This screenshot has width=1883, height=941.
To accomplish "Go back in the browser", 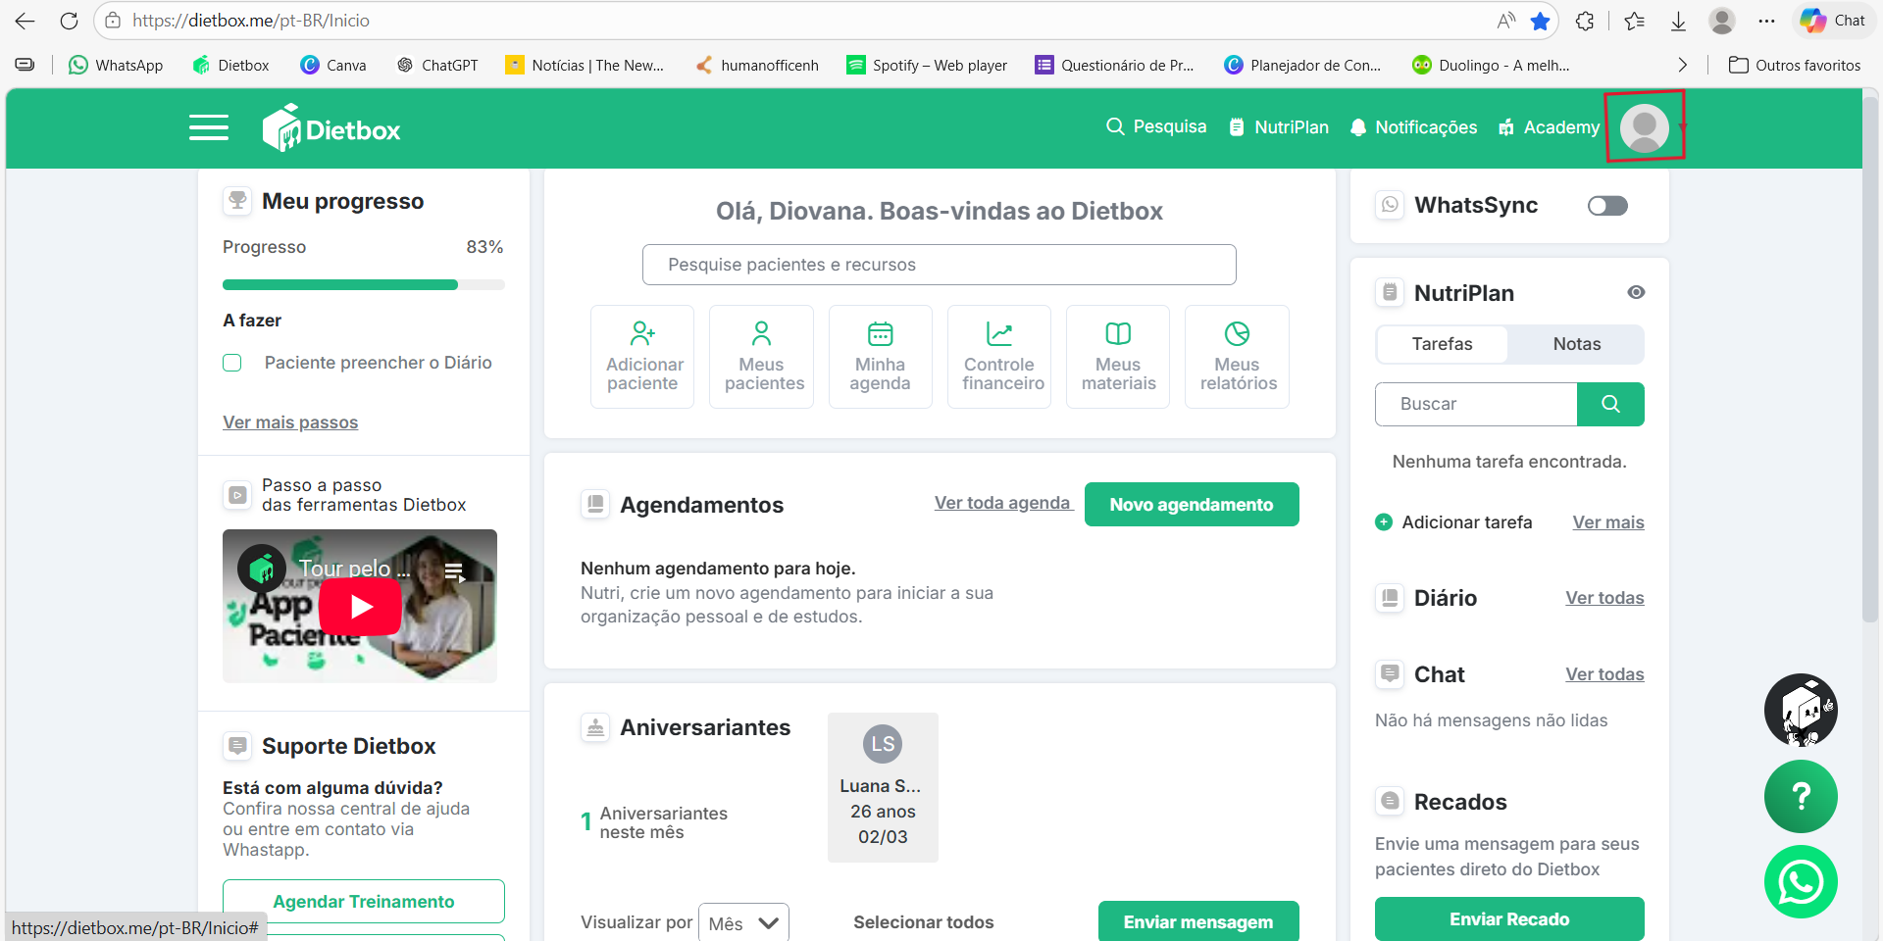I will [25, 21].
